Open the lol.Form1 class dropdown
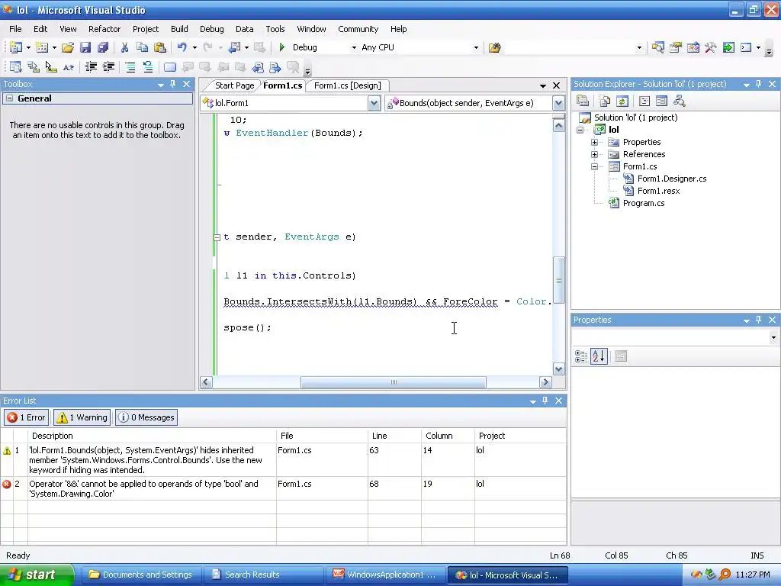 pyautogui.click(x=374, y=103)
